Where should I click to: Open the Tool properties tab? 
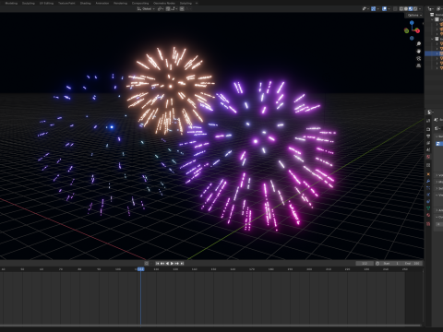coord(428,121)
